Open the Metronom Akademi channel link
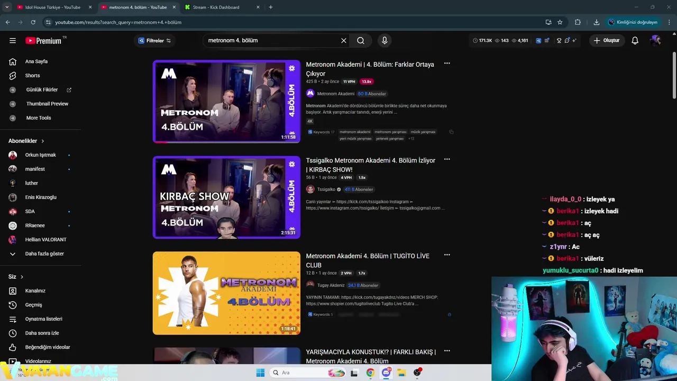Image resolution: width=677 pixels, height=381 pixels. tap(335, 94)
